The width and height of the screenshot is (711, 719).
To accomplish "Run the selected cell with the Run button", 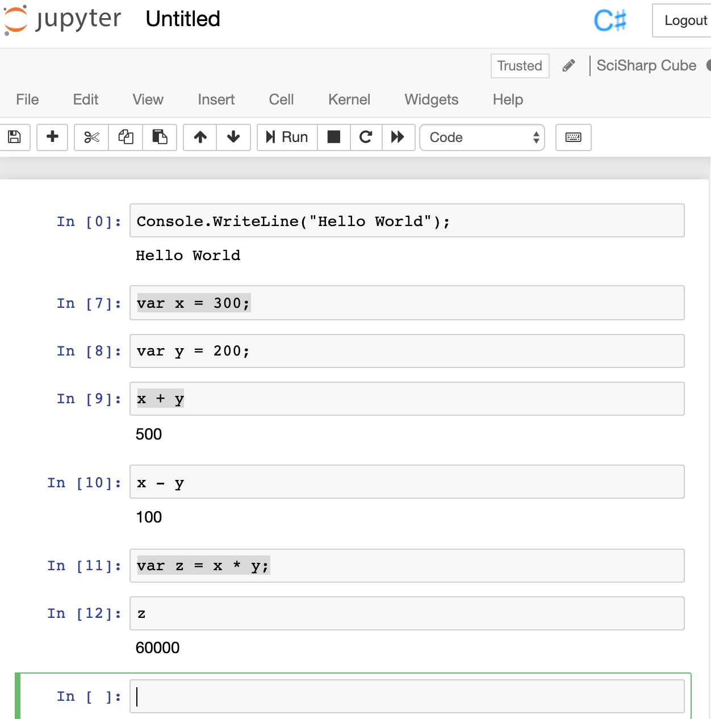I will coord(287,137).
